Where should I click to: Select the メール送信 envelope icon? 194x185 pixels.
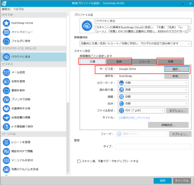6,72
